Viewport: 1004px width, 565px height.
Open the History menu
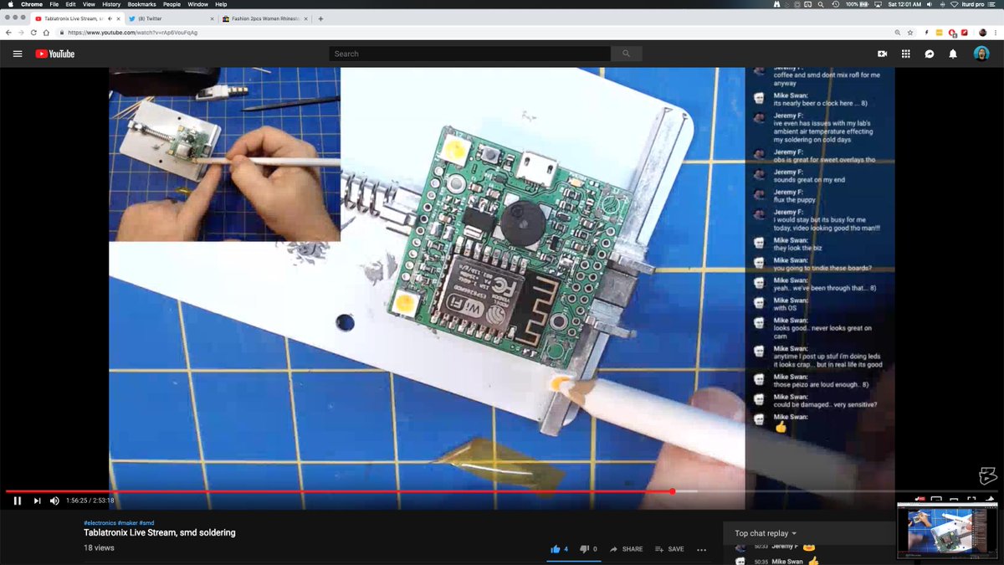(111, 4)
